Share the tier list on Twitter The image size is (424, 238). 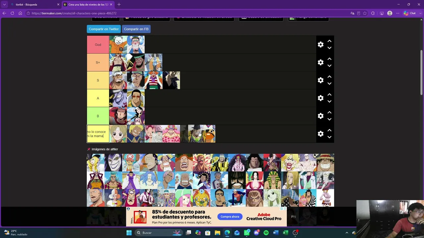pos(104,29)
